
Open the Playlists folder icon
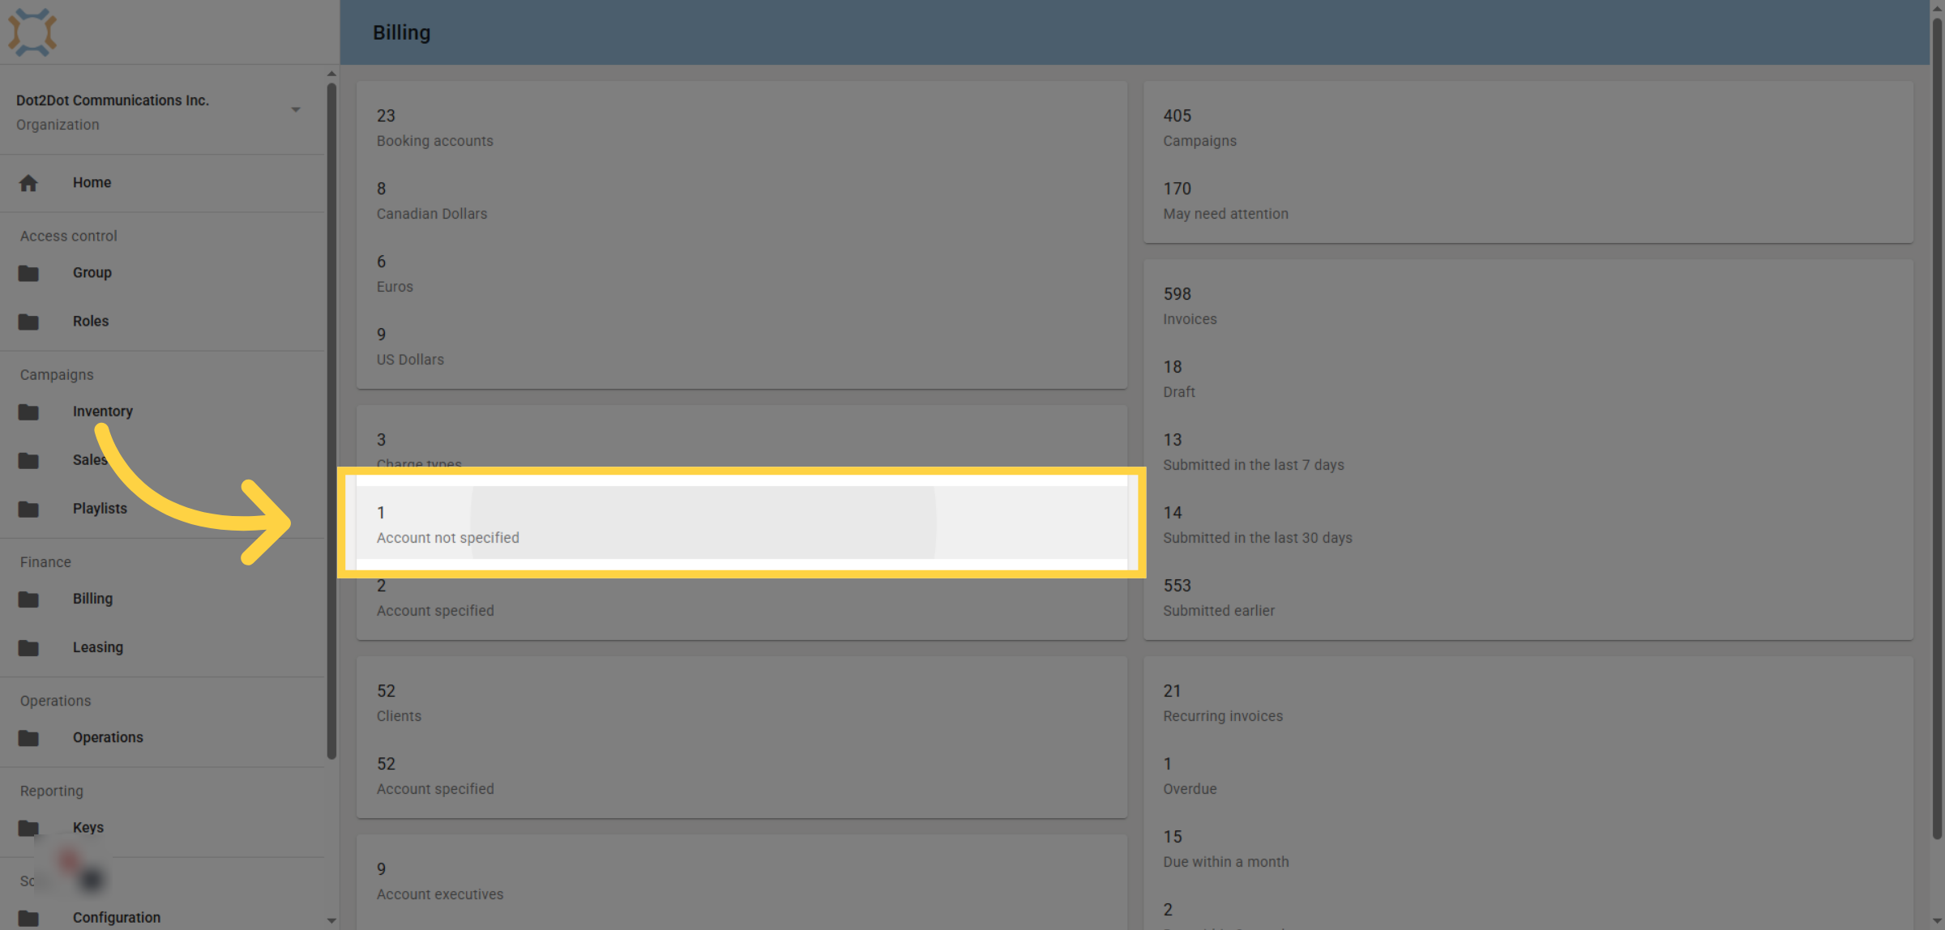[x=28, y=509]
